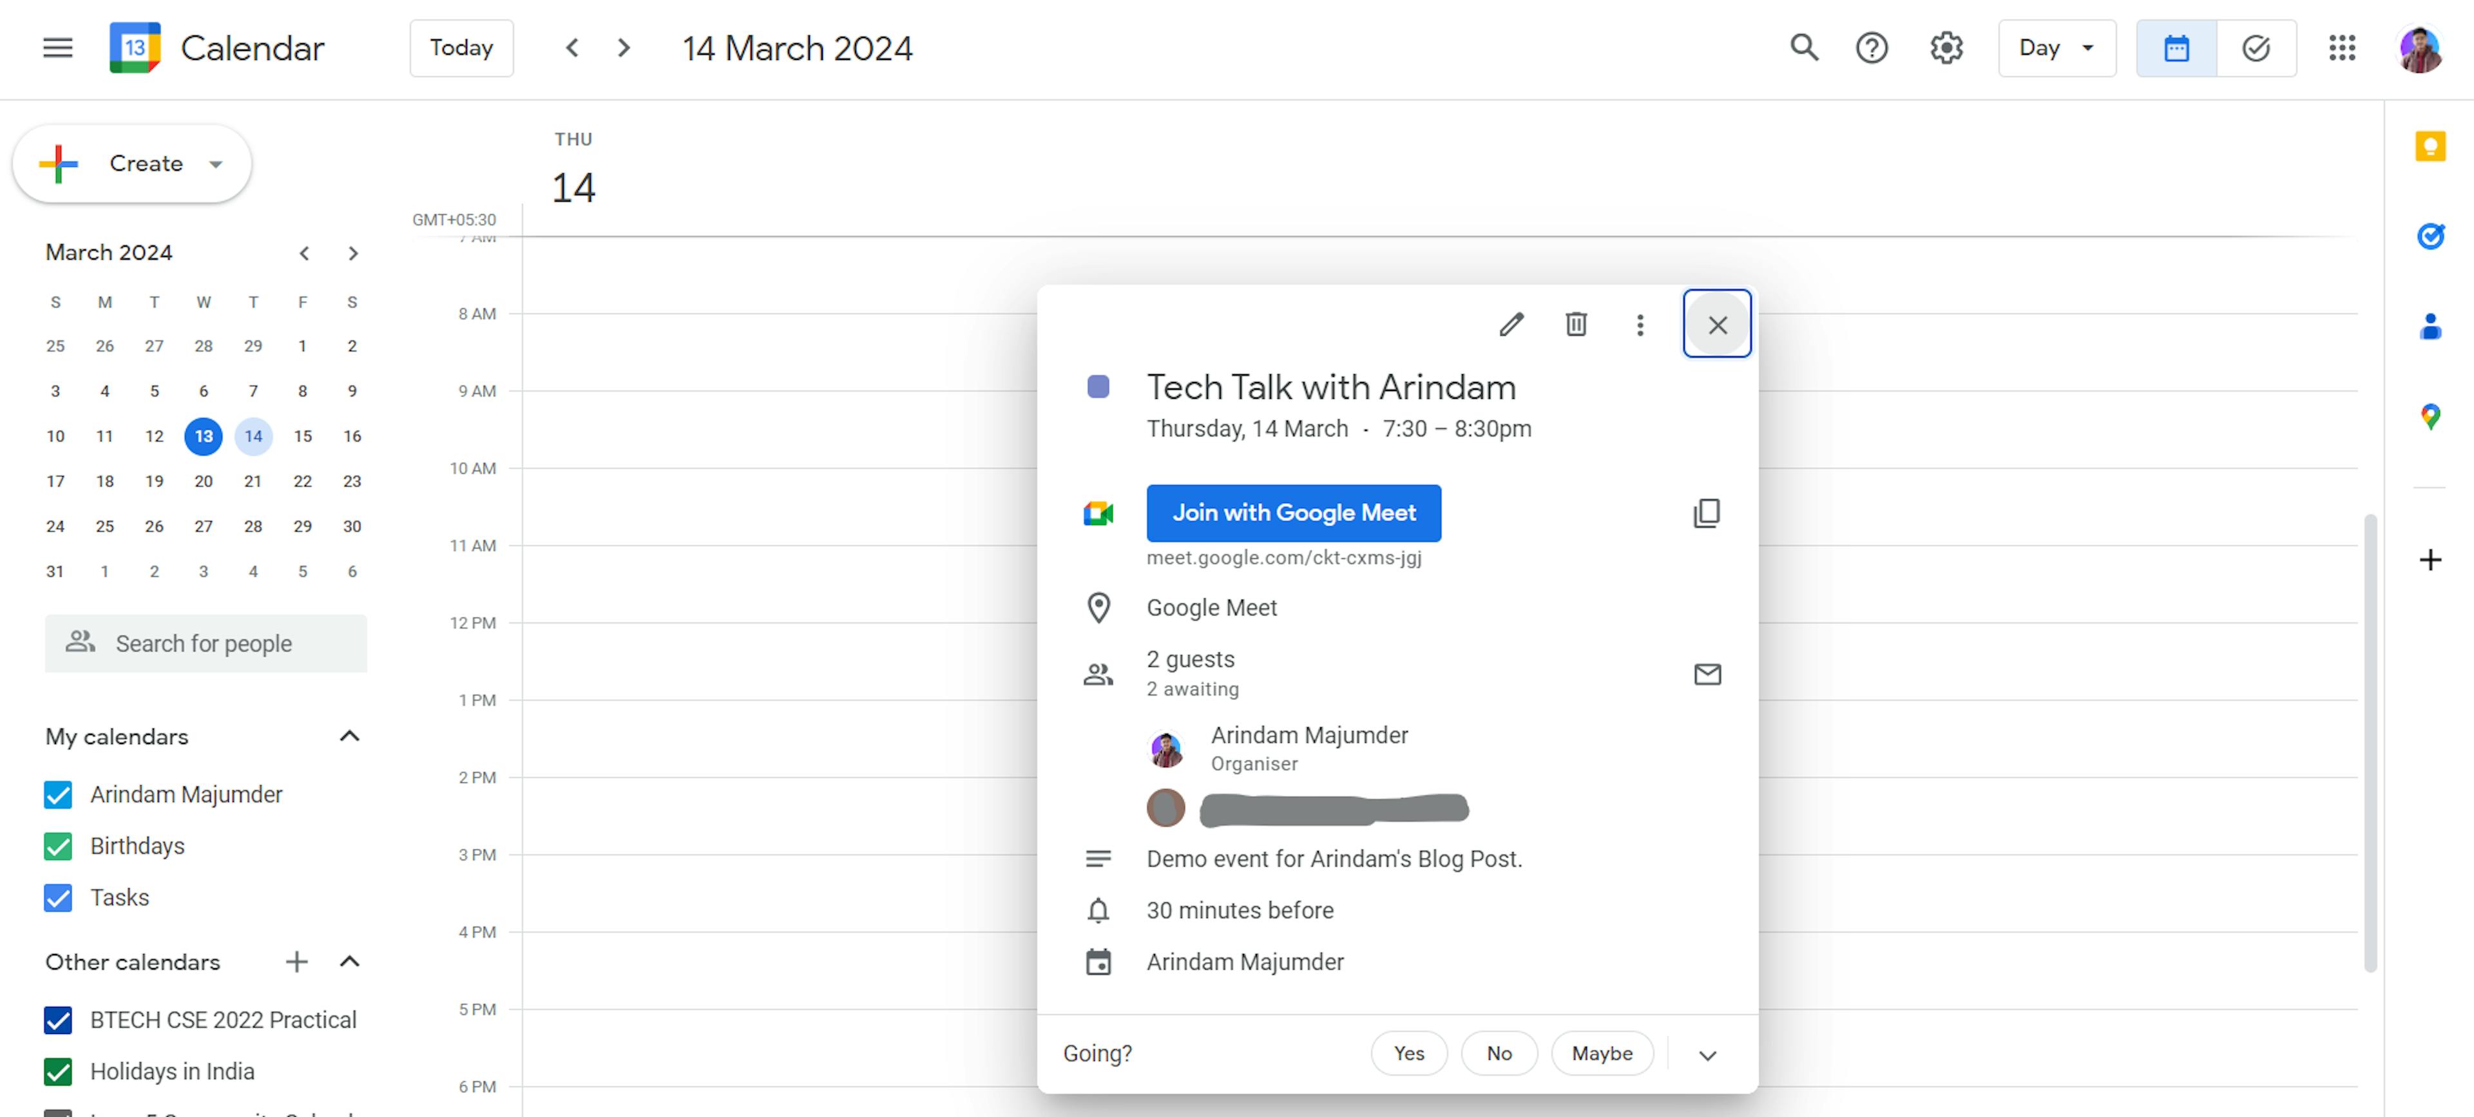Select 31 in mini calendar

coord(55,571)
